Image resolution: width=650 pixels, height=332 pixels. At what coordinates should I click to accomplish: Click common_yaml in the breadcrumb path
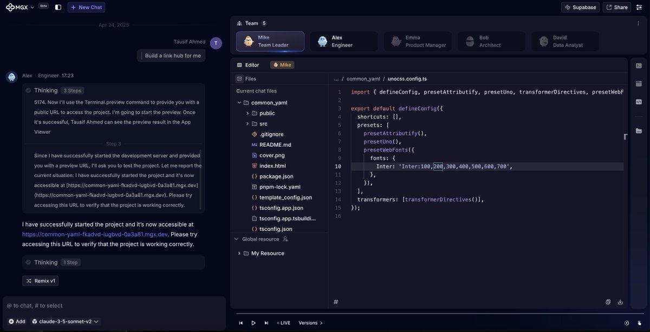[363, 78]
